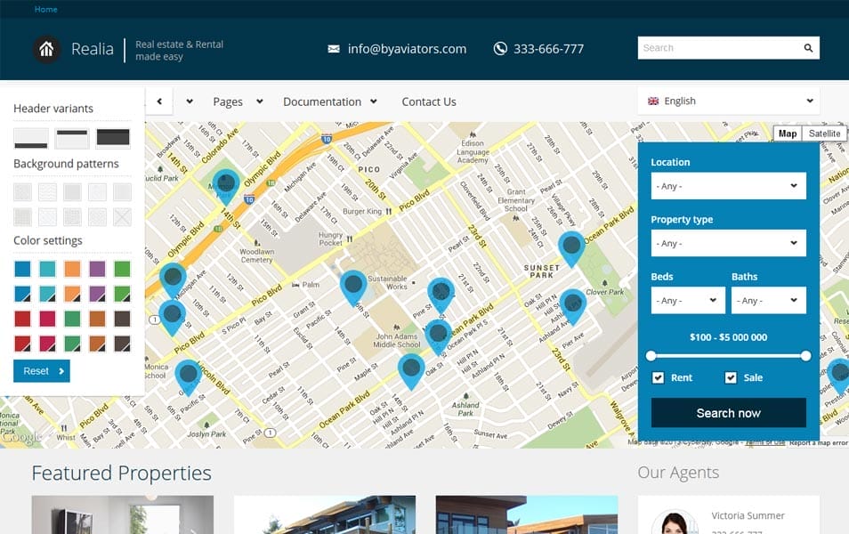Open the Documentation menu
This screenshot has height=534, width=849.
(x=329, y=101)
